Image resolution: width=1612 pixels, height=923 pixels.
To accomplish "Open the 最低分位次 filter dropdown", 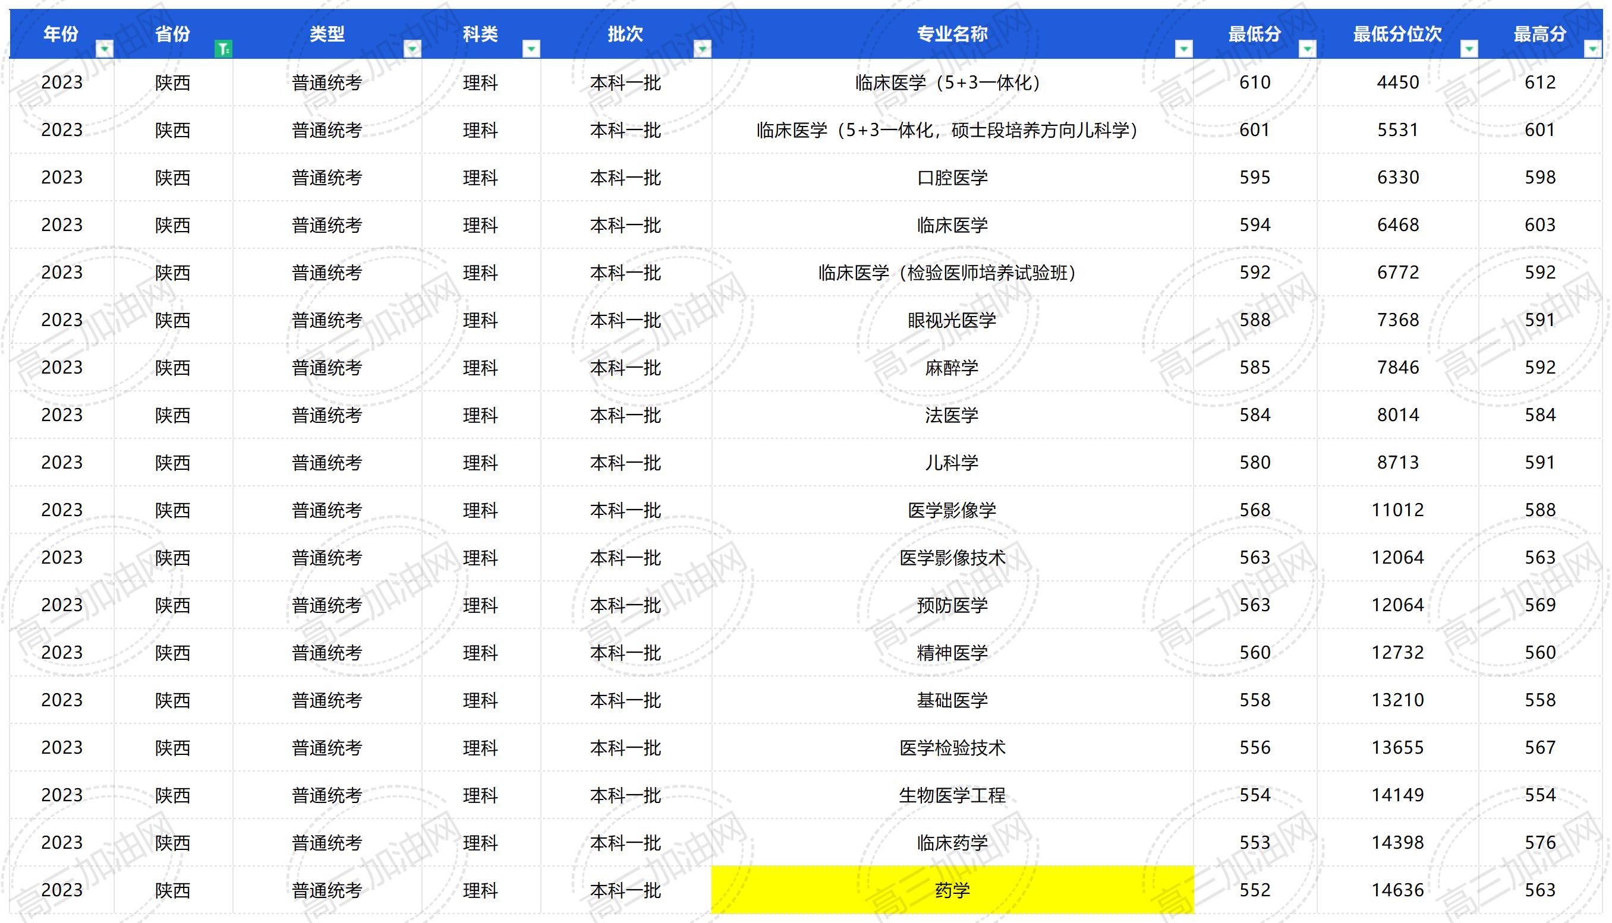I will 1469,49.
